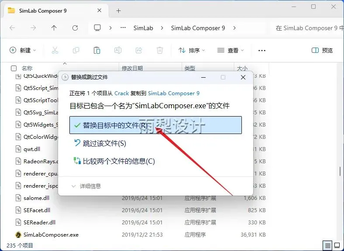Click the This PC monitor icon in address bar
This screenshot has width=344, height=251.
[97, 28]
